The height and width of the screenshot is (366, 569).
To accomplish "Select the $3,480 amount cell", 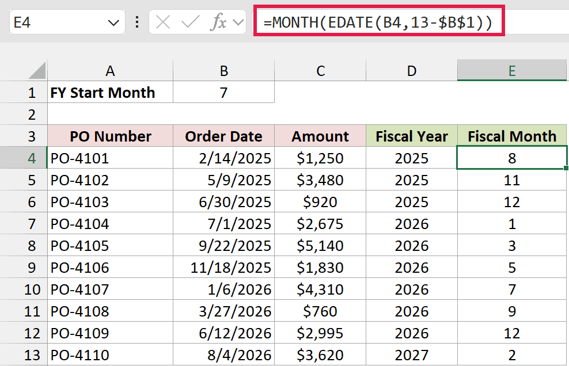I will pos(320,180).
